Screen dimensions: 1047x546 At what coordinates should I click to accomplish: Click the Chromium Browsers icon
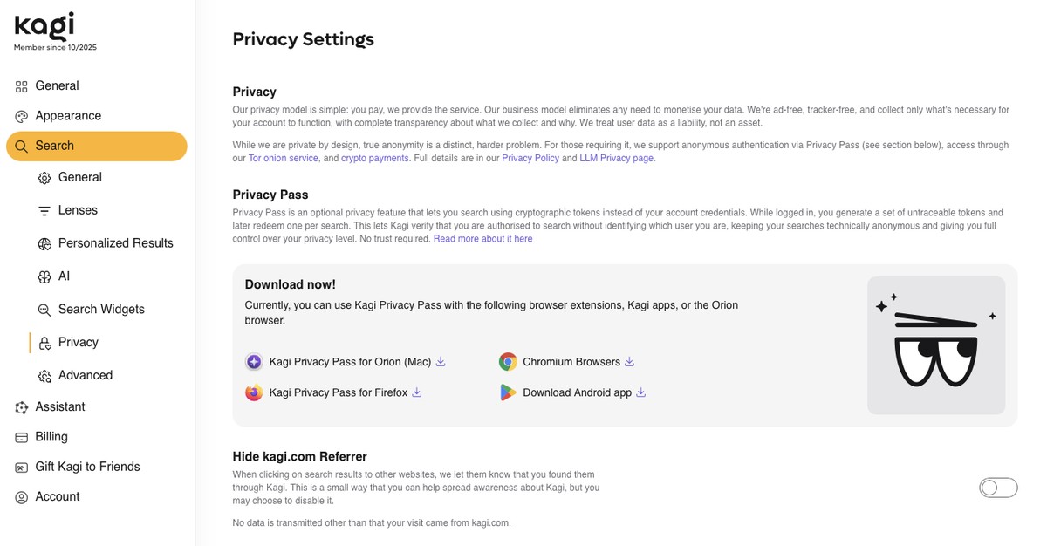coord(509,361)
